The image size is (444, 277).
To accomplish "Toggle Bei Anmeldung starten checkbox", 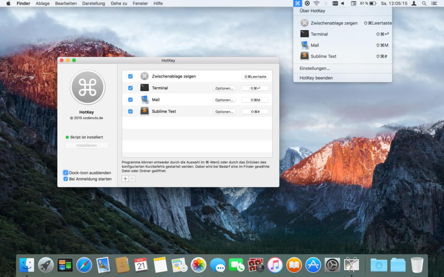I will [x=65, y=179].
